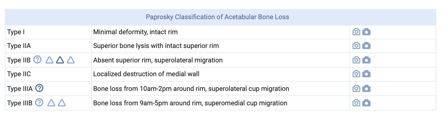Click the question mark icon beside Type IIB
The width and height of the screenshot is (448, 126).
coord(37,60)
